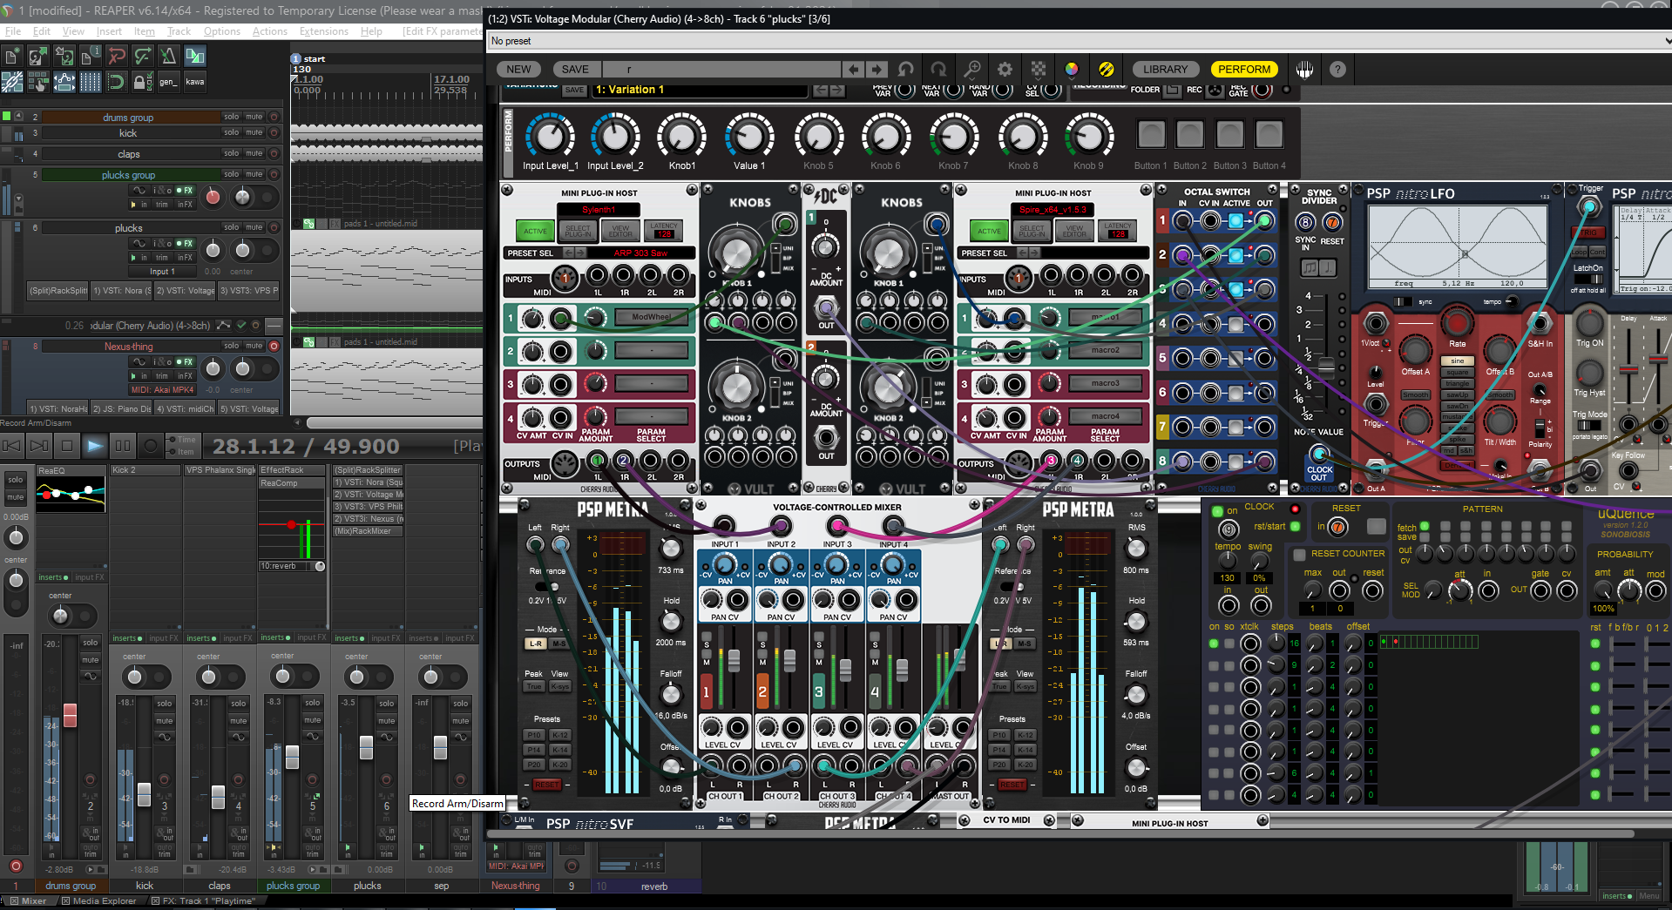Open Voltage Modular settings gear
Image resolution: width=1672 pixels, height=910 pixels.
[1005, 70]
